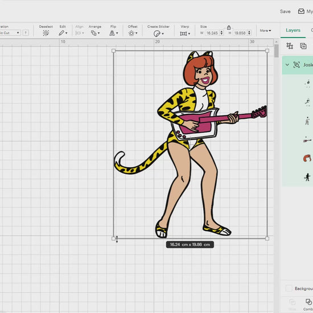Click the top-right selection resize handle

click(267, 51)
